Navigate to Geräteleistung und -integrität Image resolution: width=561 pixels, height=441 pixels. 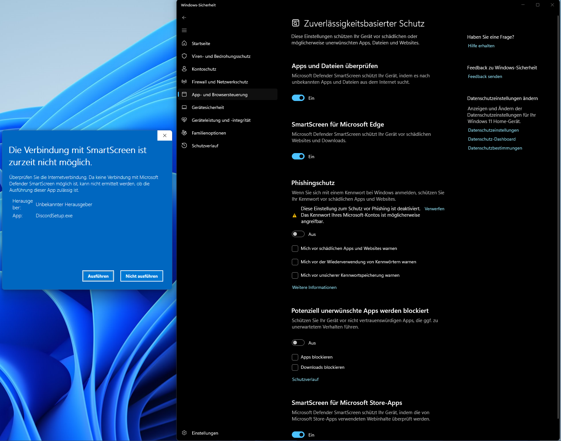pyautogui.click(x=228, y=120)
